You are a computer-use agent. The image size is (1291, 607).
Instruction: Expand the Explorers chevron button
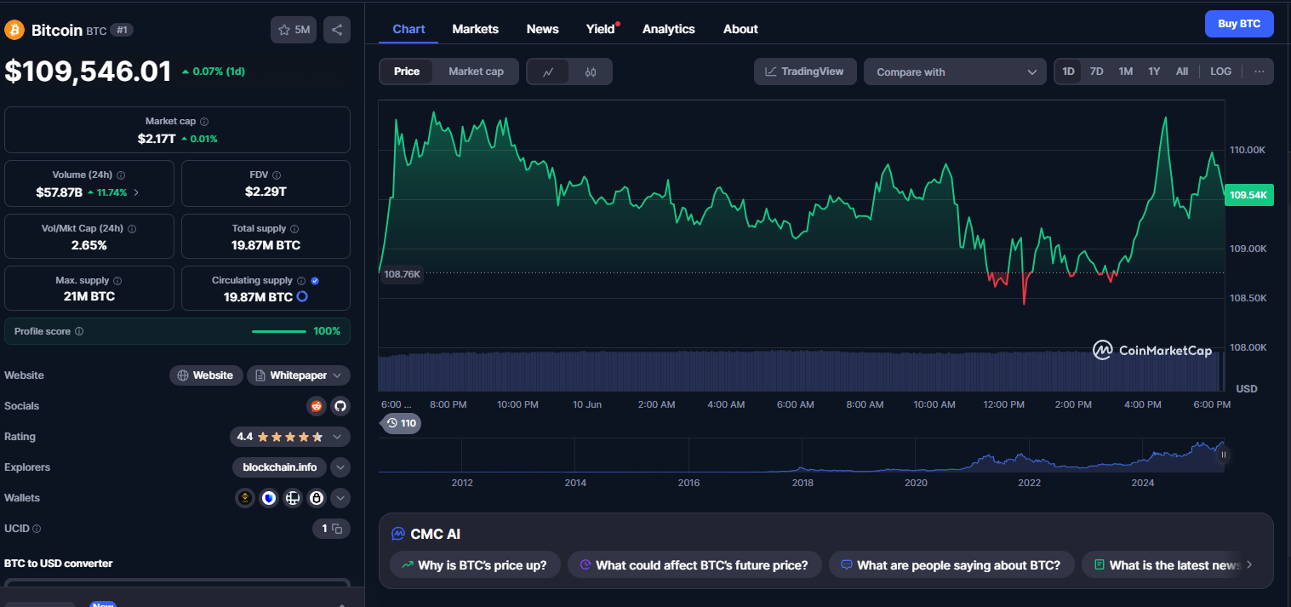[340, 467]
